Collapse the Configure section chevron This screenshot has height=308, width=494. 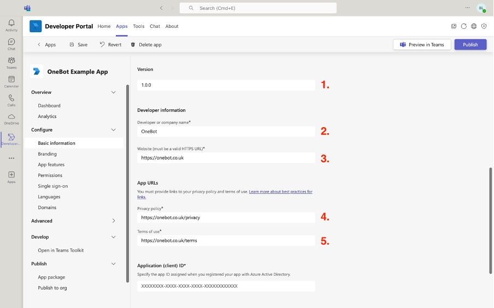coord(114,130)
